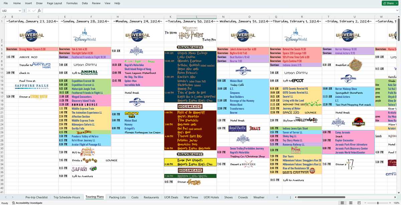This screenshot has width=401, height=205.
Task: Click the formula bar cancel X icon
Action: click(x=29, y=11)
